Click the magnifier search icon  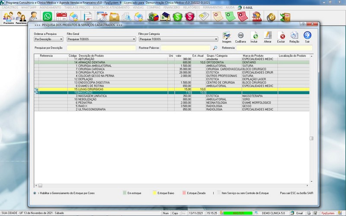coord(215,48)
